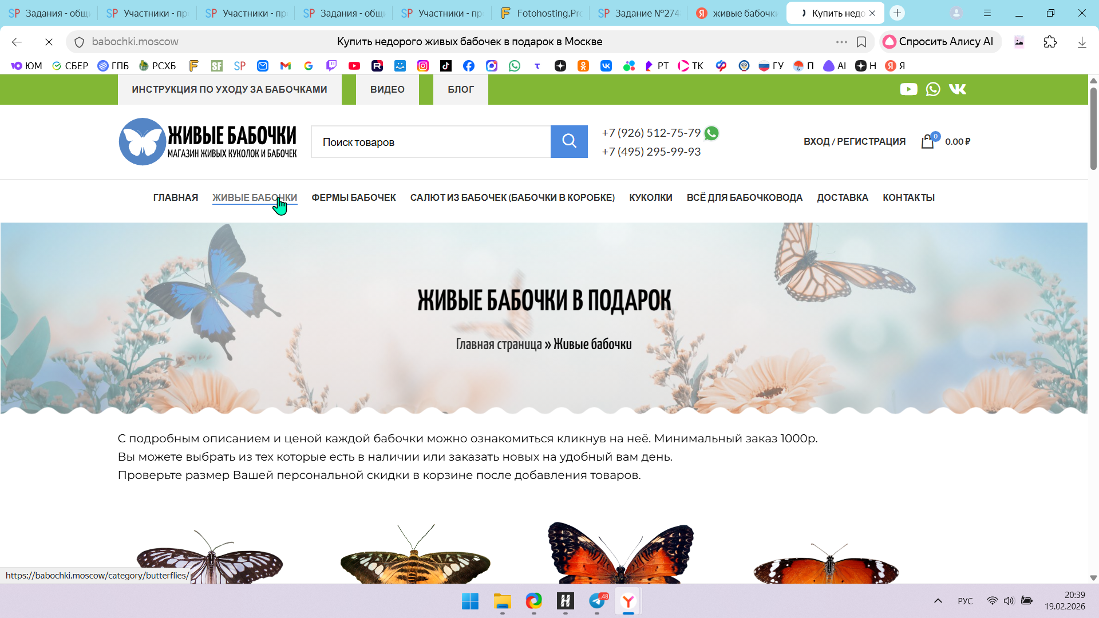
Task: Open the shopping cart bag icon
Action: tap(927, 141)
